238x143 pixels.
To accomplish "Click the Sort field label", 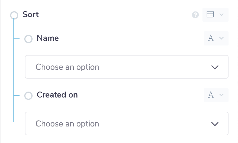I will (x=30, y=14).
